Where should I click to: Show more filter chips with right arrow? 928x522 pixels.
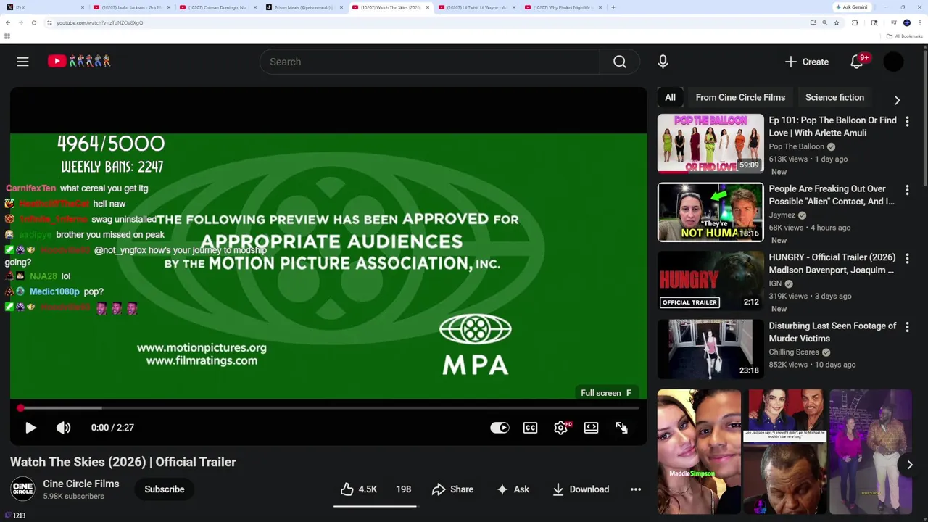click(x=898, y=100)
